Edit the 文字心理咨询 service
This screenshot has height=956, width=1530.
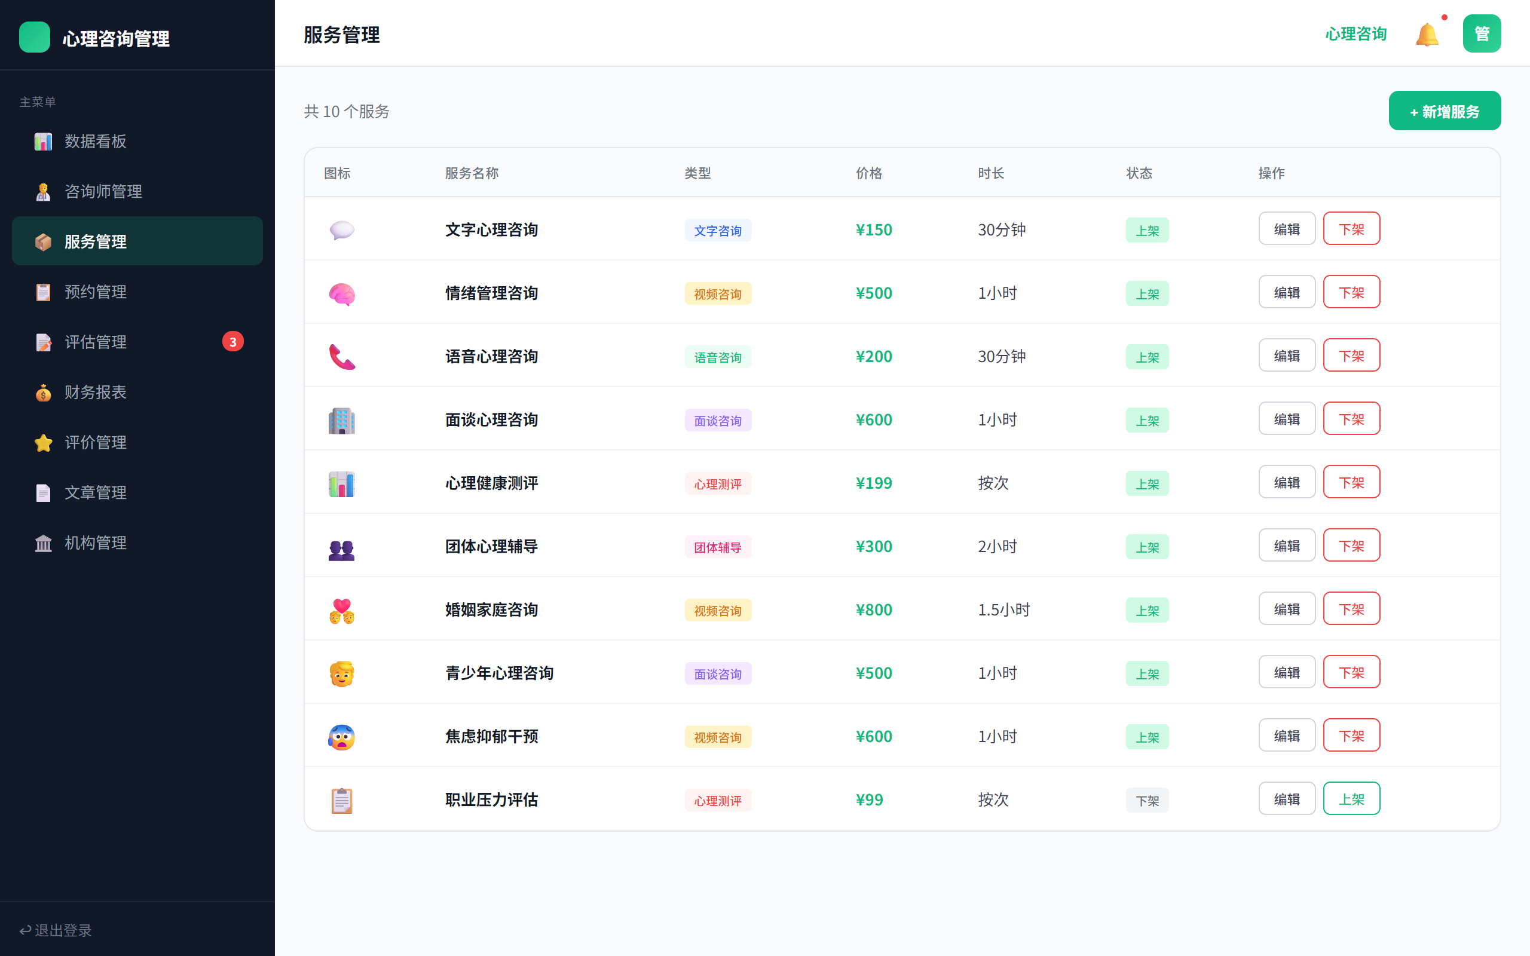click(x=1287, y=228)
